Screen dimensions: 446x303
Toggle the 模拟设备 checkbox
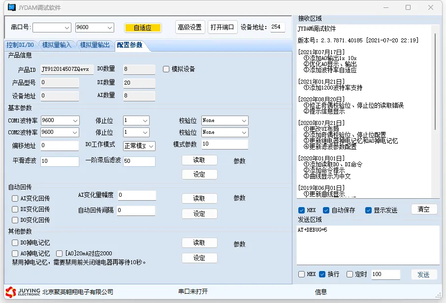click(166, 69)
